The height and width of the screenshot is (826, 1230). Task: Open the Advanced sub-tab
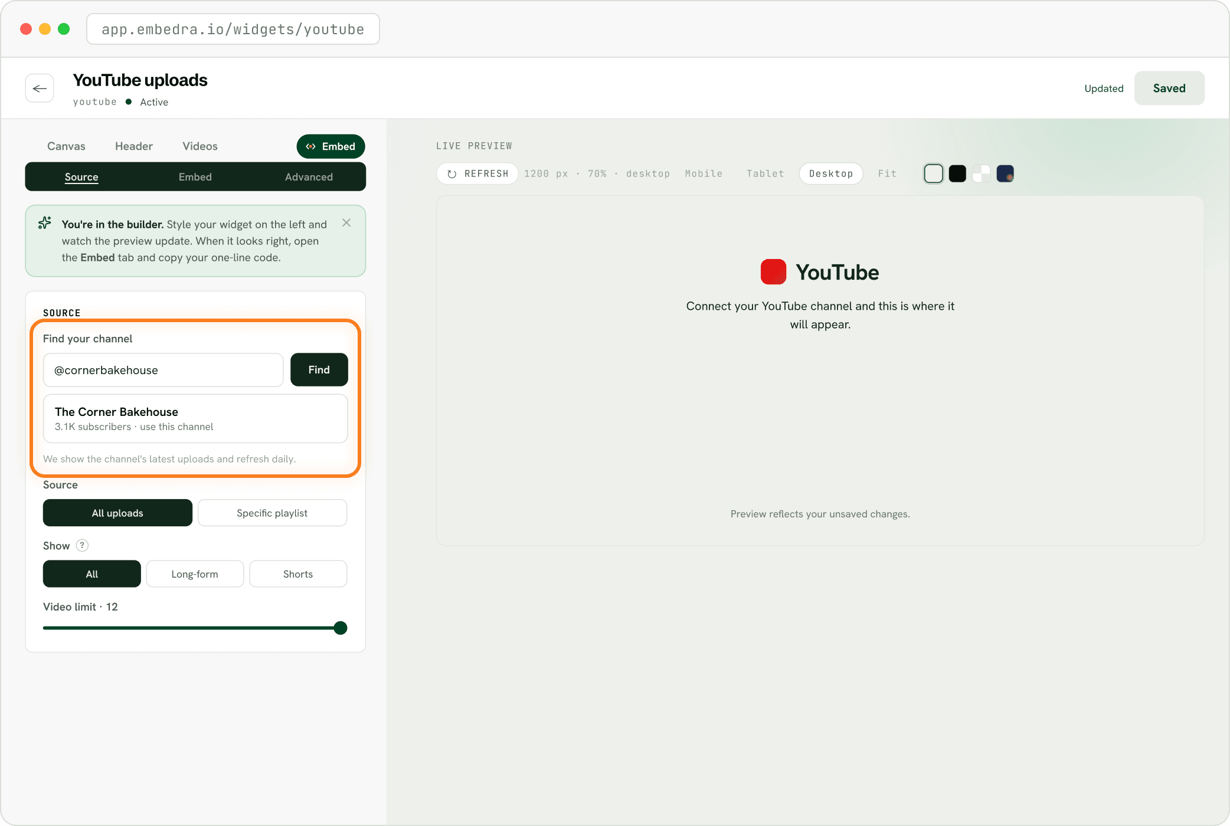coord(309,176)
